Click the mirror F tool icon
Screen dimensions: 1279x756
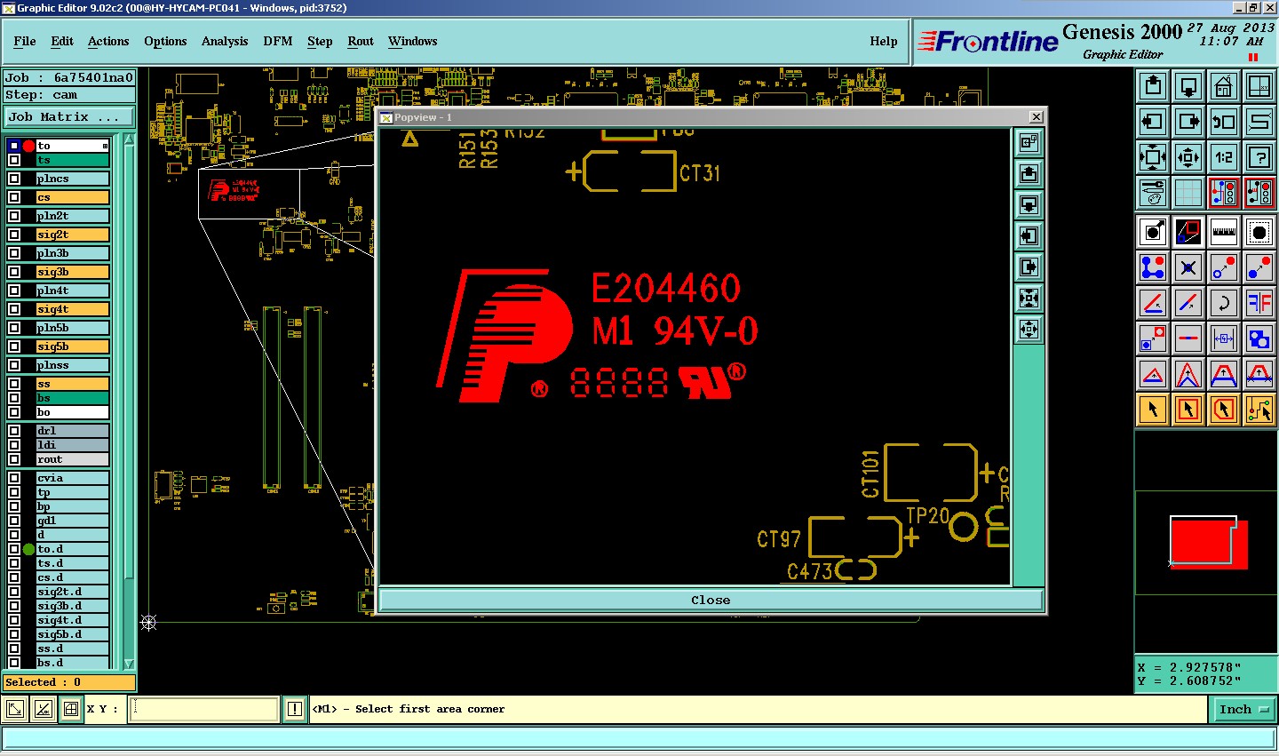pyautogui.click(x=1259, y=303)
